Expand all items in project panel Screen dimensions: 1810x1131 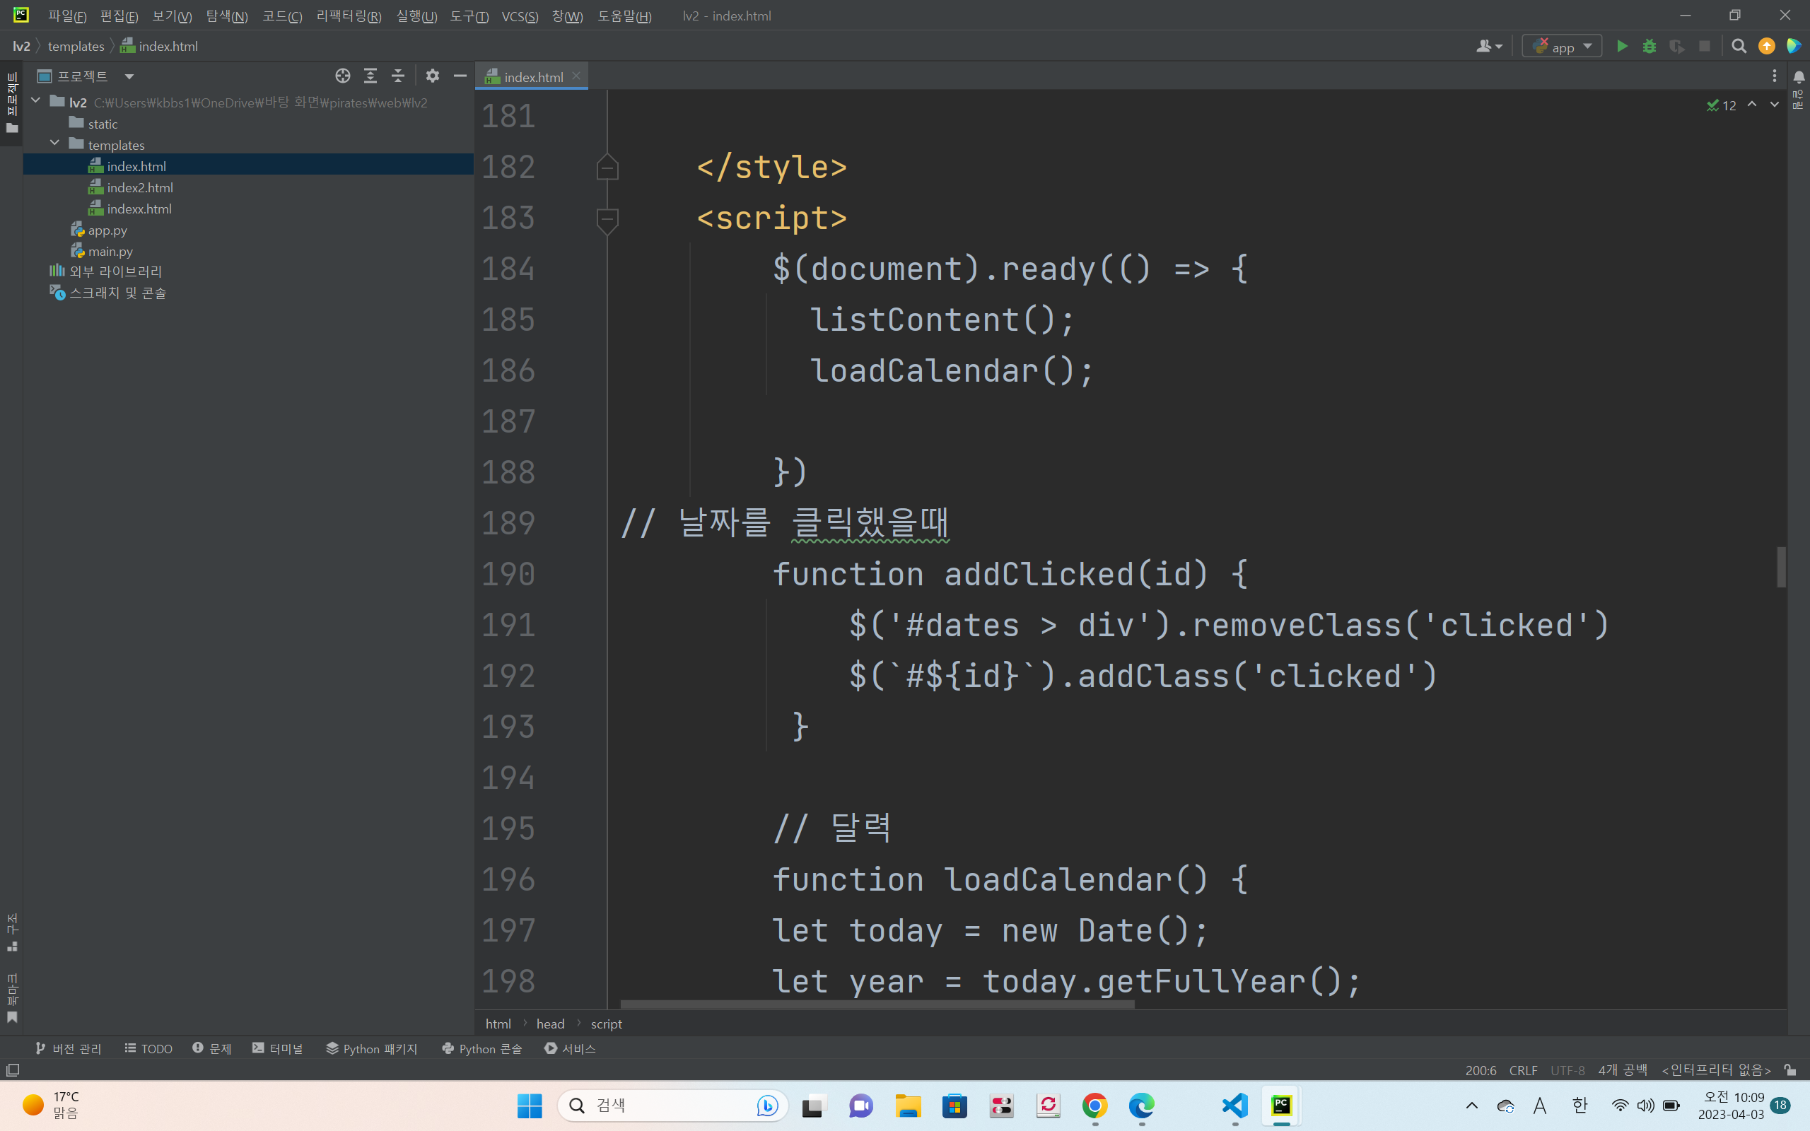[x=370, y=76]
